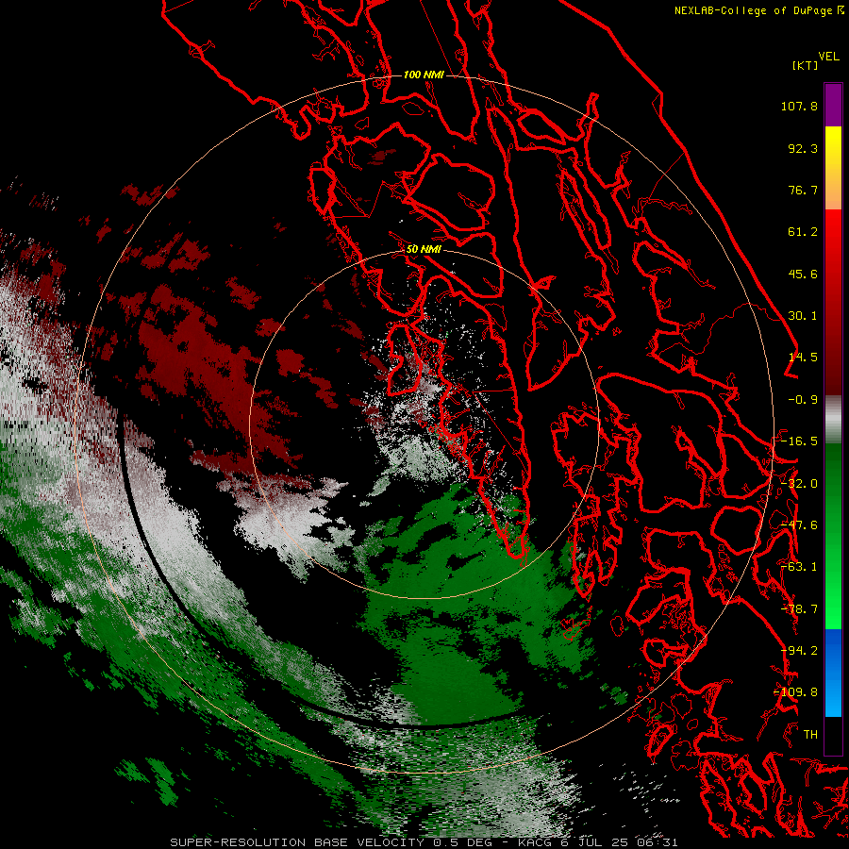Click the TH threshold label
Image resolution: width=849 pixels, height=849 pixels.
tap(810, 735)
